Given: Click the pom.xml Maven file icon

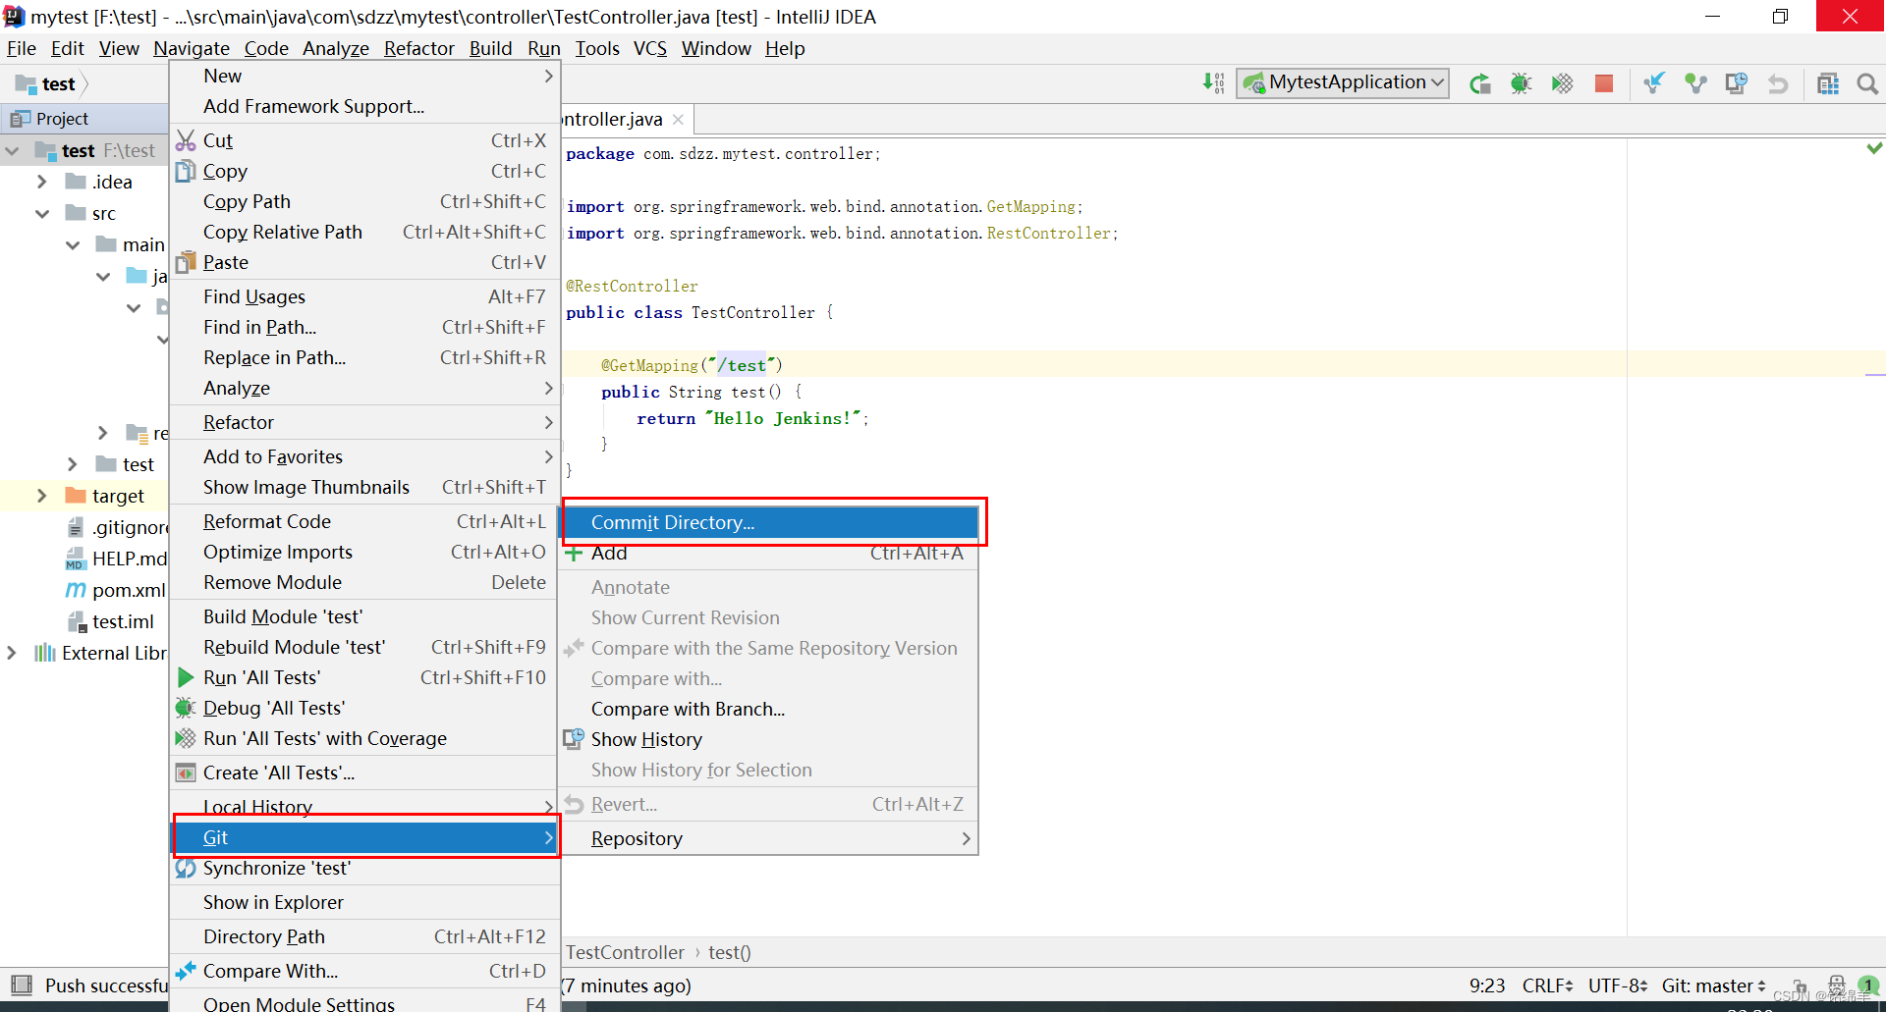Looking at the screenshot, I should point(75,590).
